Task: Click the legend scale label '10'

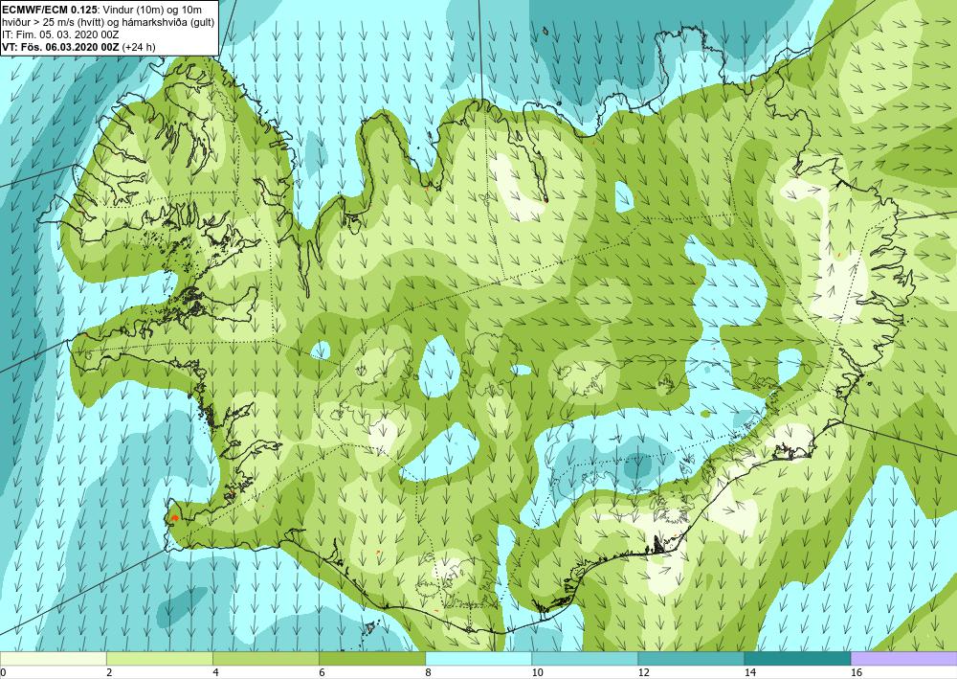Action: click(x=537, y=673)
